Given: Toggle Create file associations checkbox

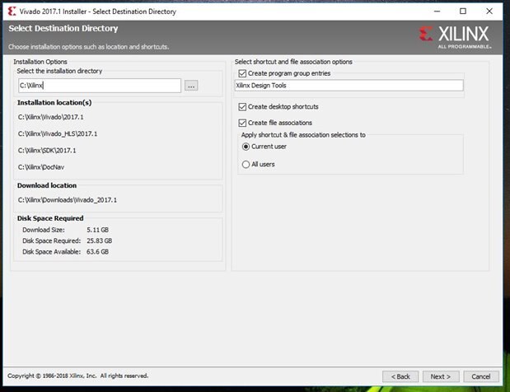Looking at the screenshot, I should [x=242, y=123].
